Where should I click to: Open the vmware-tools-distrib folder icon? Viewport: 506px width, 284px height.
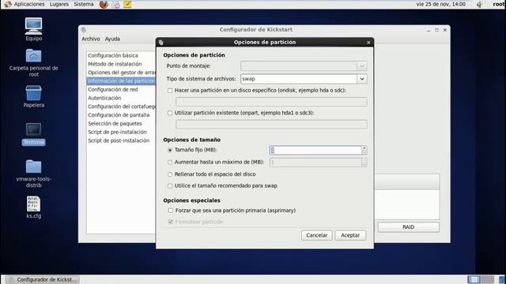[x=33, y=166]
